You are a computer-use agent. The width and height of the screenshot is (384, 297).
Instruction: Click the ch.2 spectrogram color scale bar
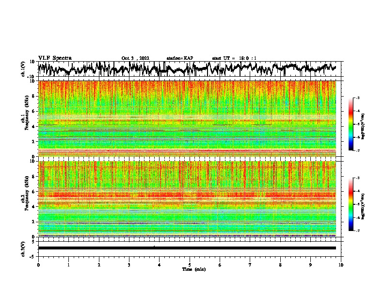point(351,204)
